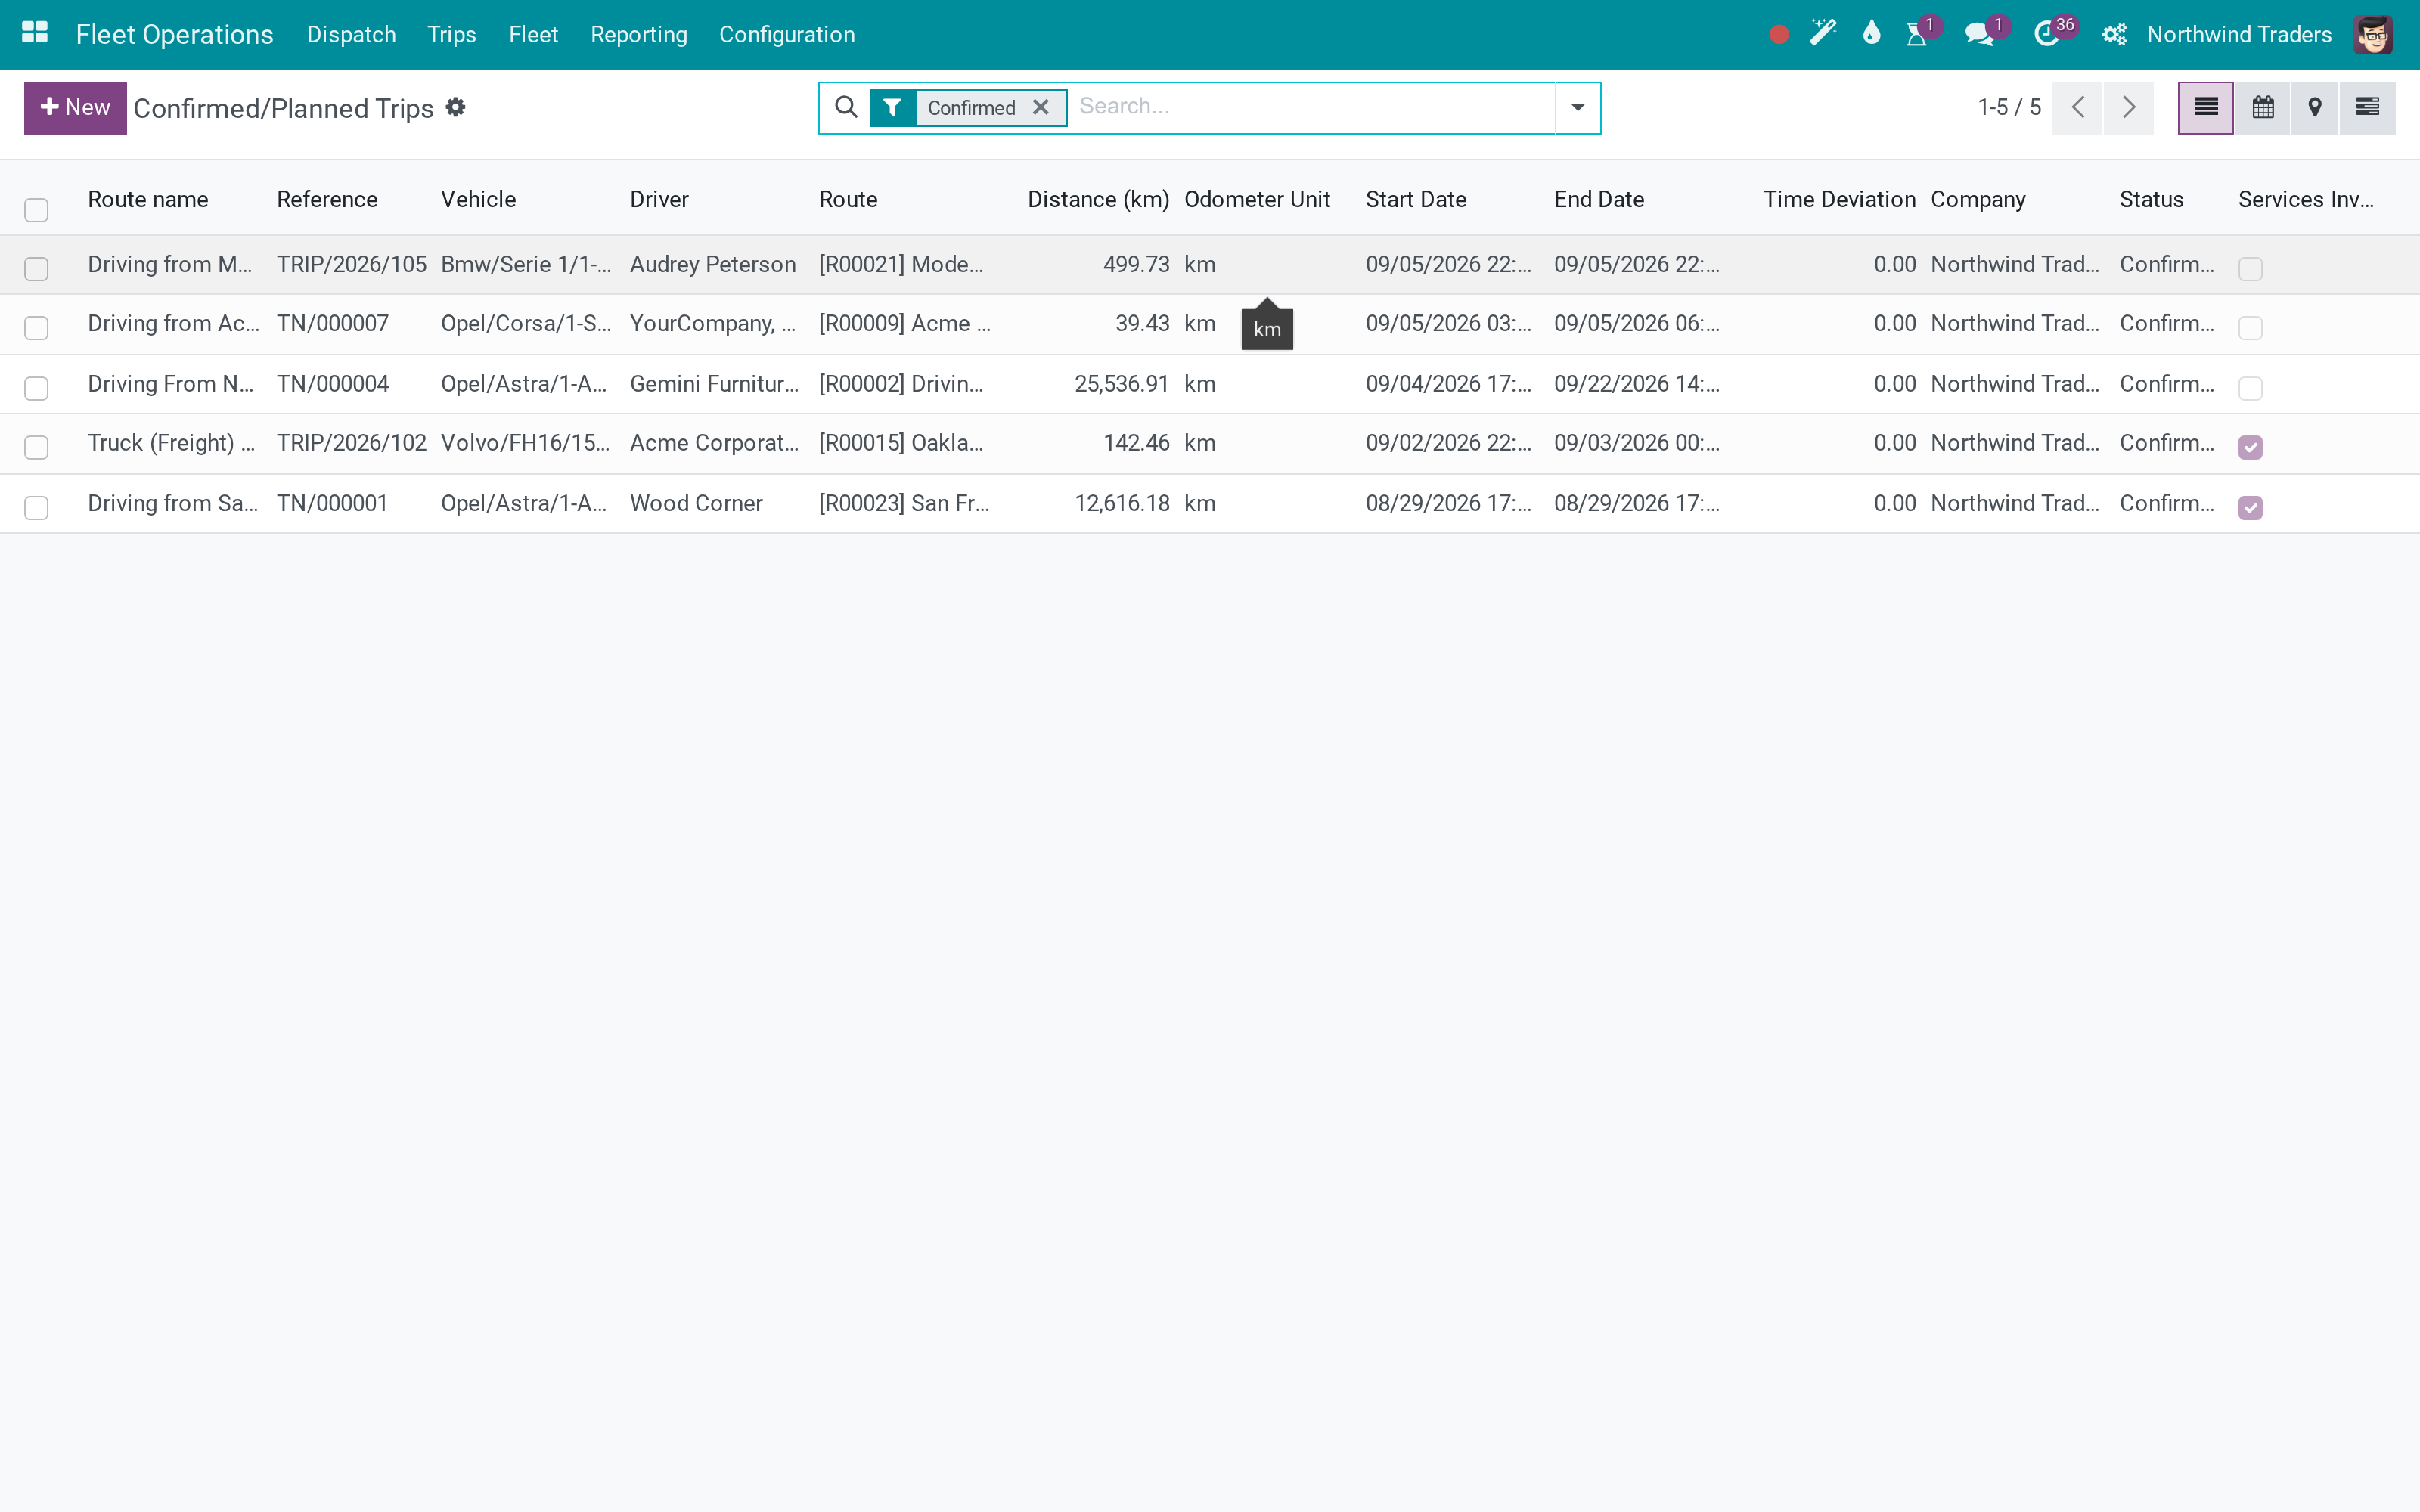
Task: Open activities clock icon with 36 badge
Action: click(x=2047, y=35)
